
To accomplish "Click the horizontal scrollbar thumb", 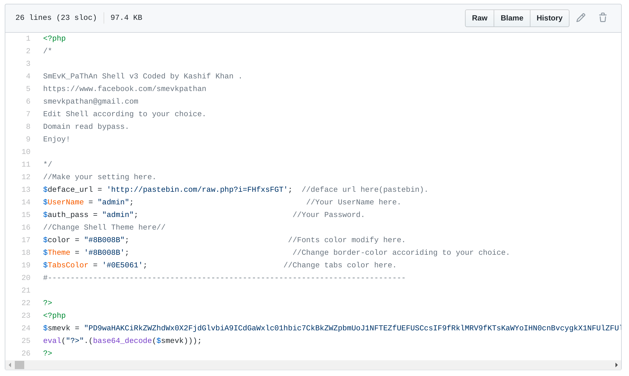I will click(20, 365).
